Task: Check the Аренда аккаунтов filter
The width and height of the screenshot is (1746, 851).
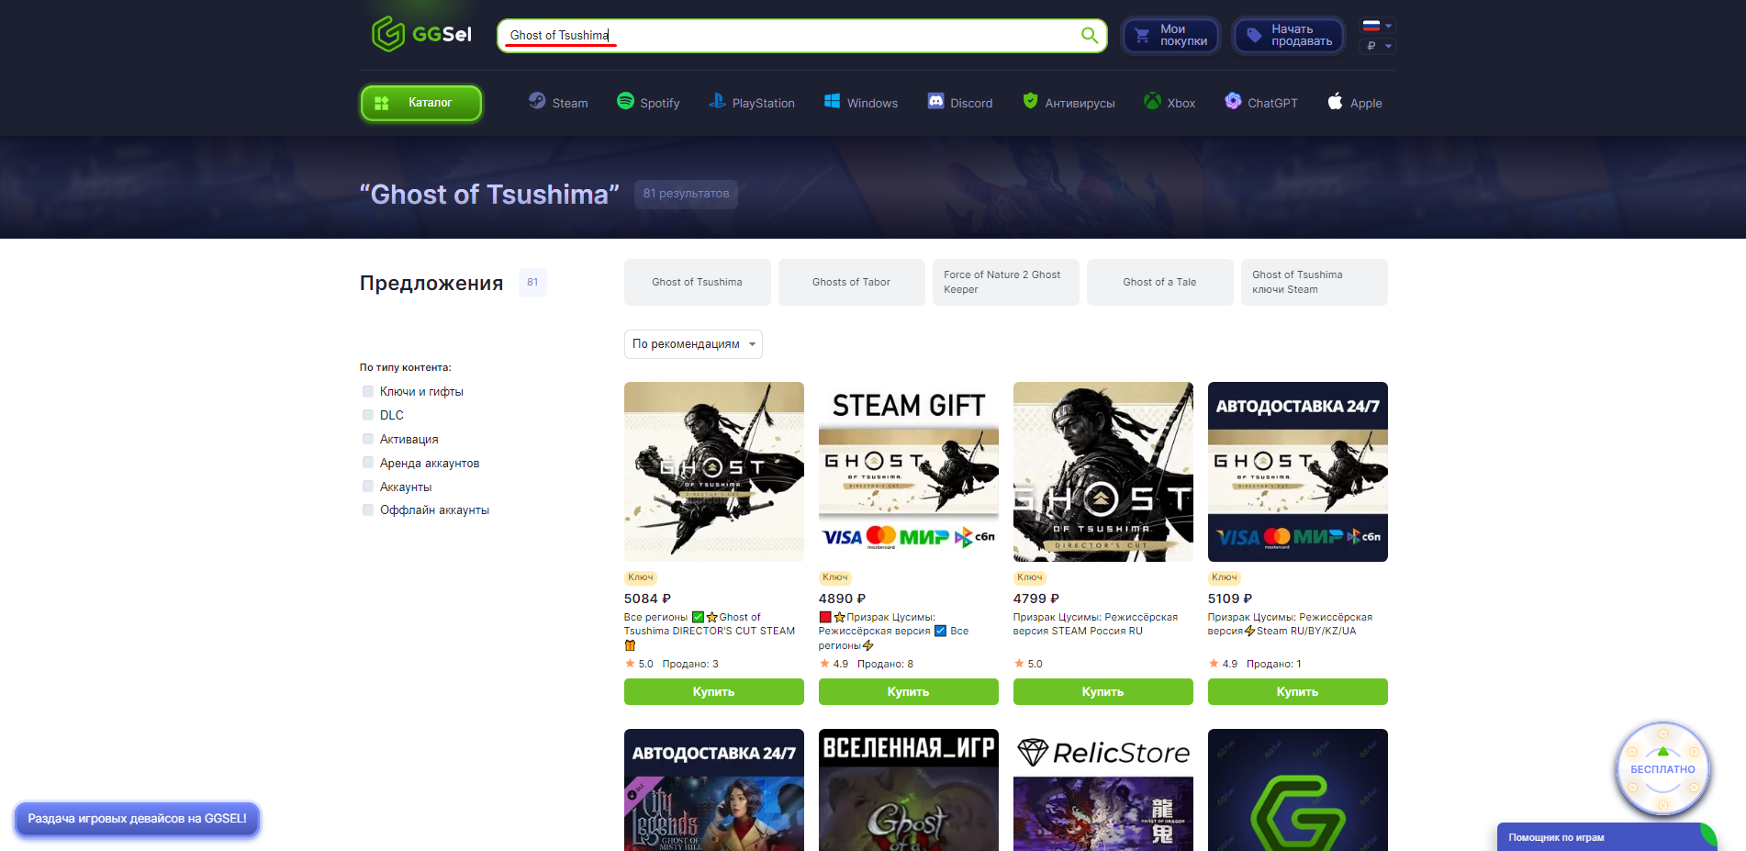Action: click(x=368, y=463)
